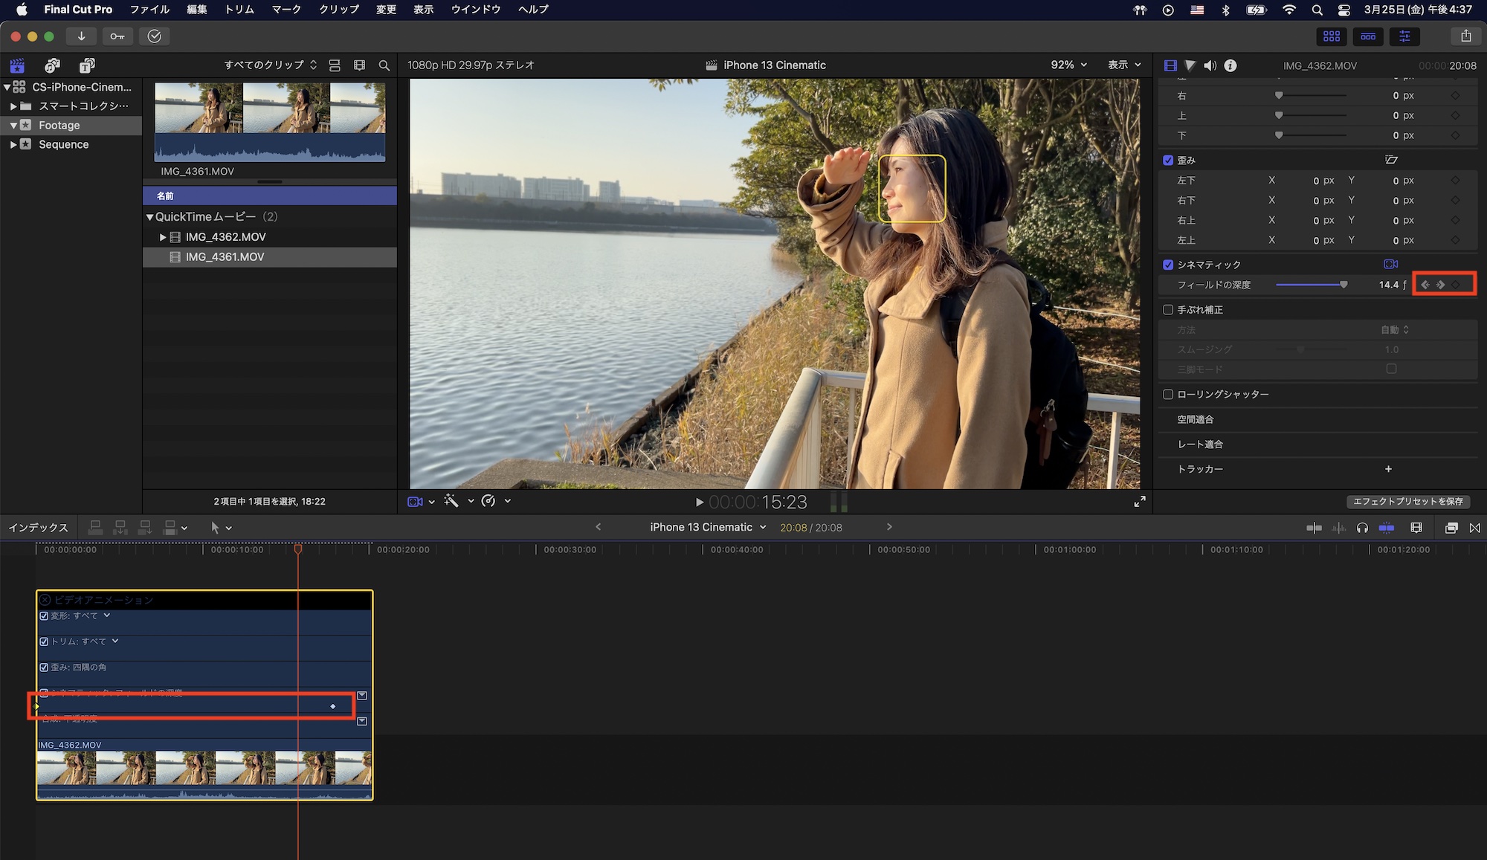Screen dimensions: 1487x860
Task: Open the audio inspector speaker icon
Action: [1210, 65]
